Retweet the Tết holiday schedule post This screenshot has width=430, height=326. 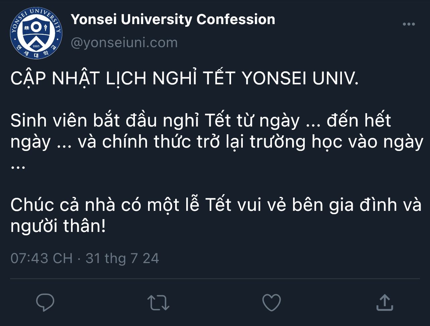tap(158, 302)
